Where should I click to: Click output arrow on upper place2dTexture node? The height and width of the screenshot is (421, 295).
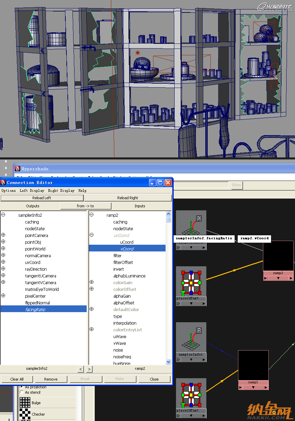pos(204,303)
